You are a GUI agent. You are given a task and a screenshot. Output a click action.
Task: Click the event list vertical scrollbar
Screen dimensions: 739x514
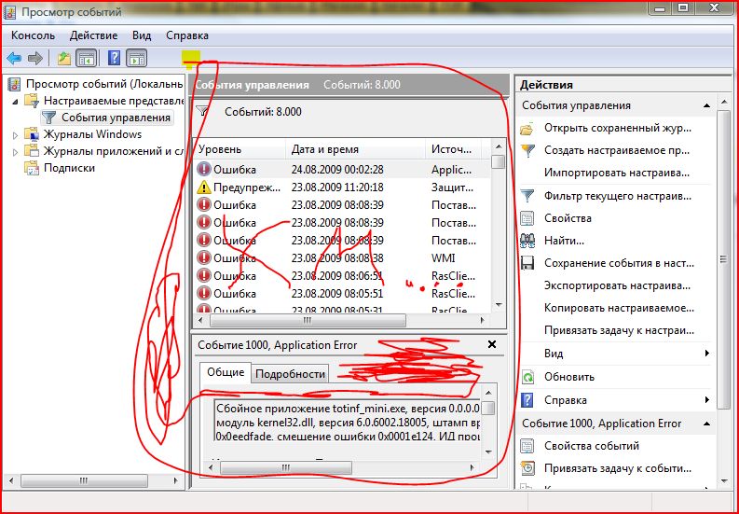(499, 233)
